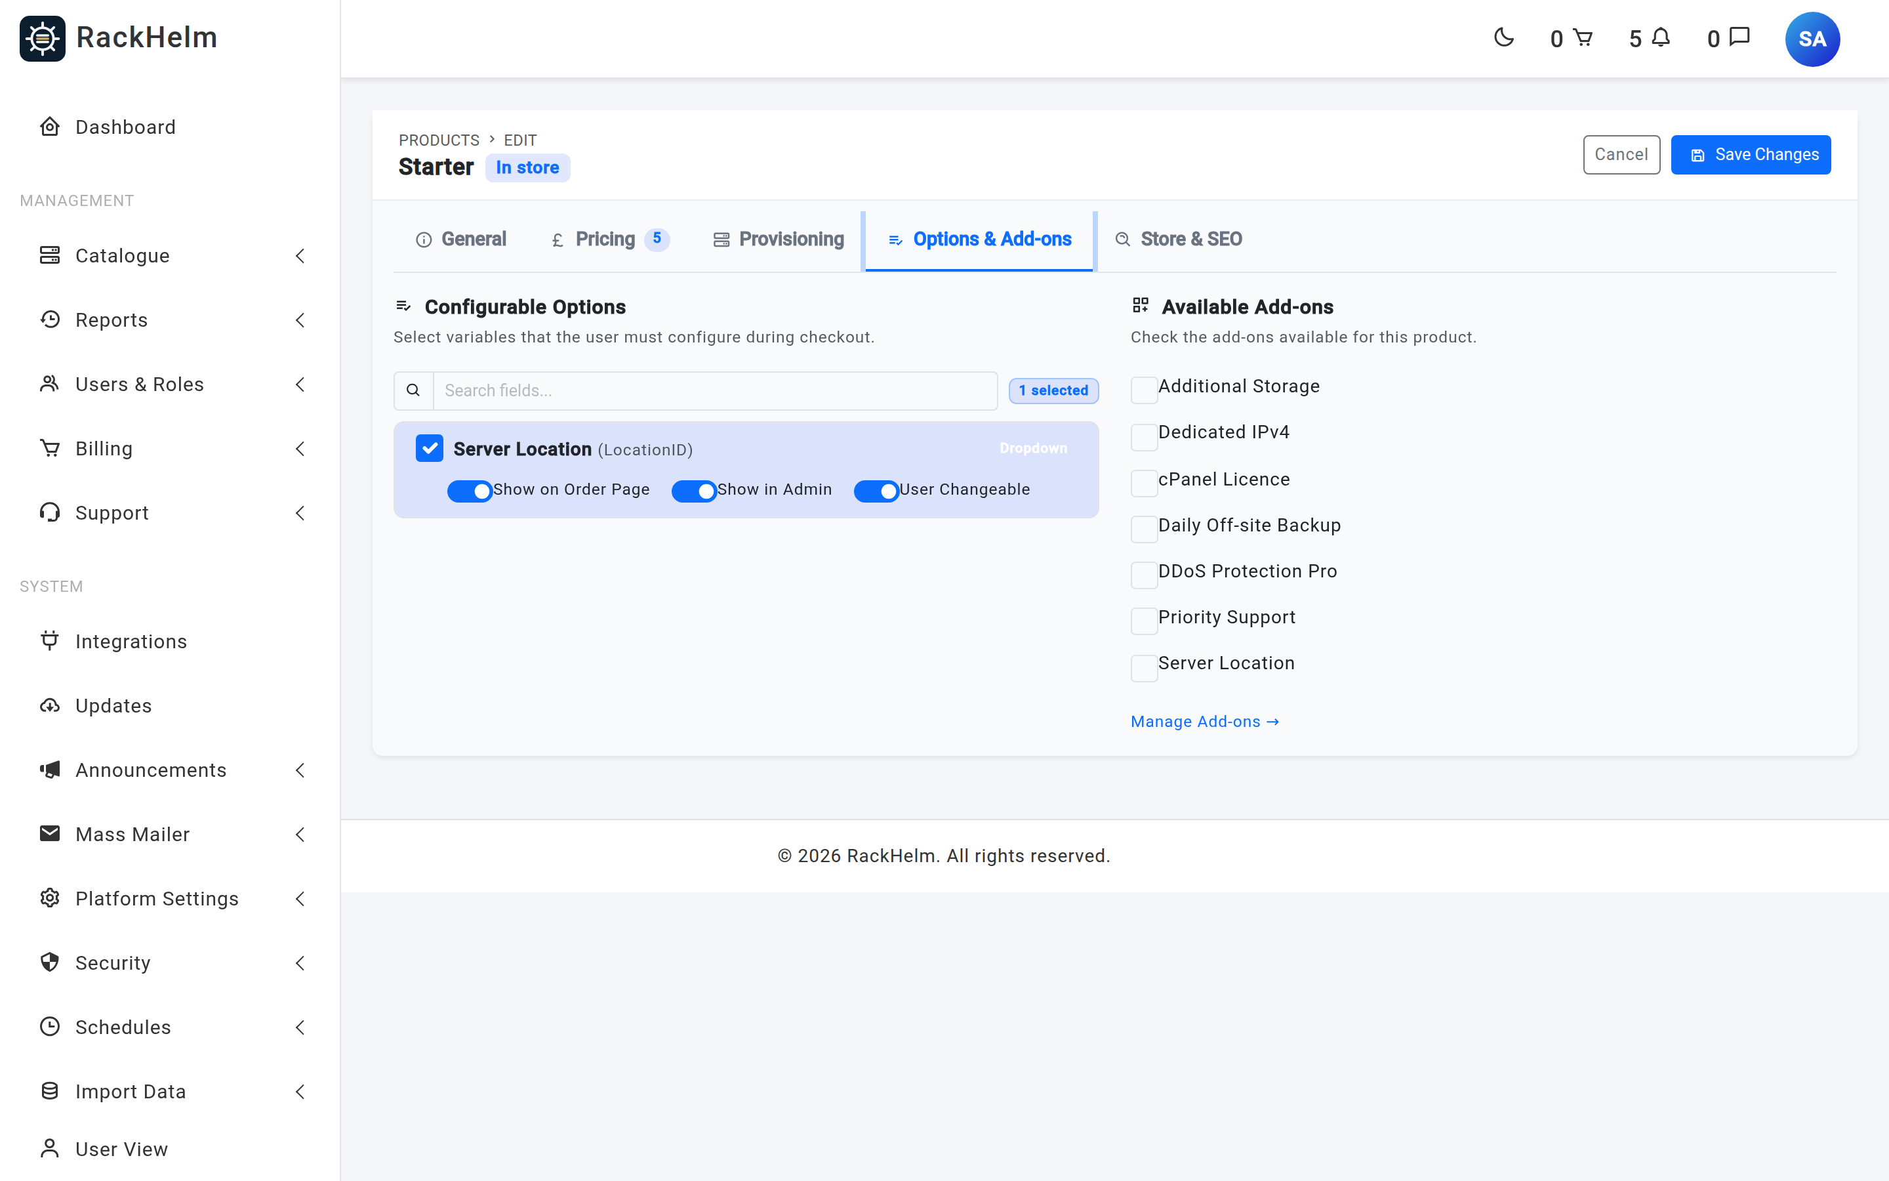
Task: Click the 1 selected badge
Action: [x=1053, y=390]
